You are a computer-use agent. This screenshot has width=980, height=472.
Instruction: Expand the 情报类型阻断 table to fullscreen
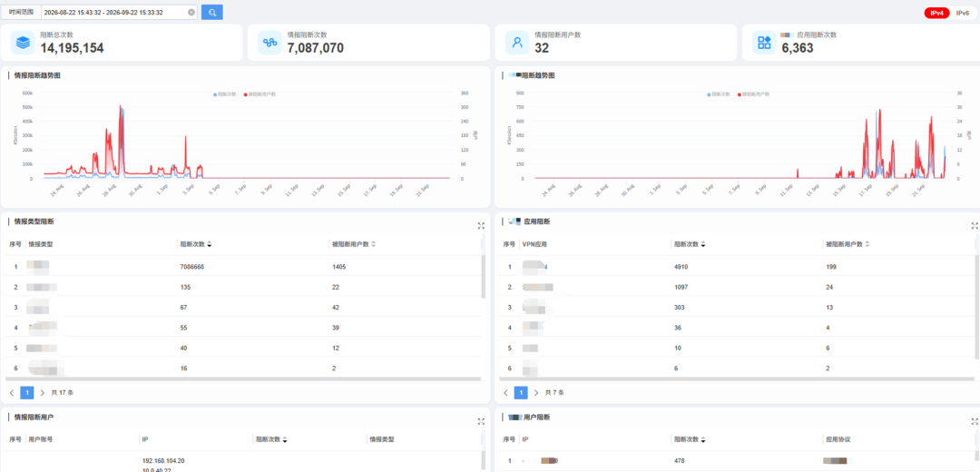tap(481, 226)
